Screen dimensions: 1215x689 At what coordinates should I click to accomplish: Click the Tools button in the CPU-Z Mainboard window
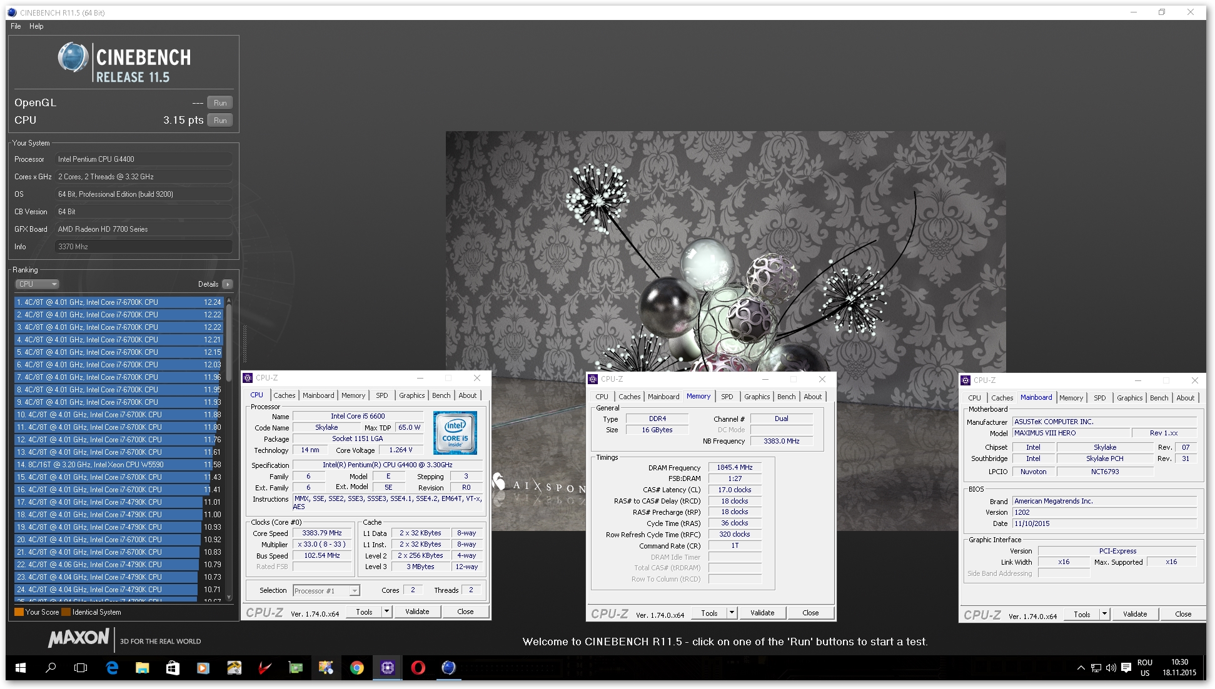(1082, 614)
